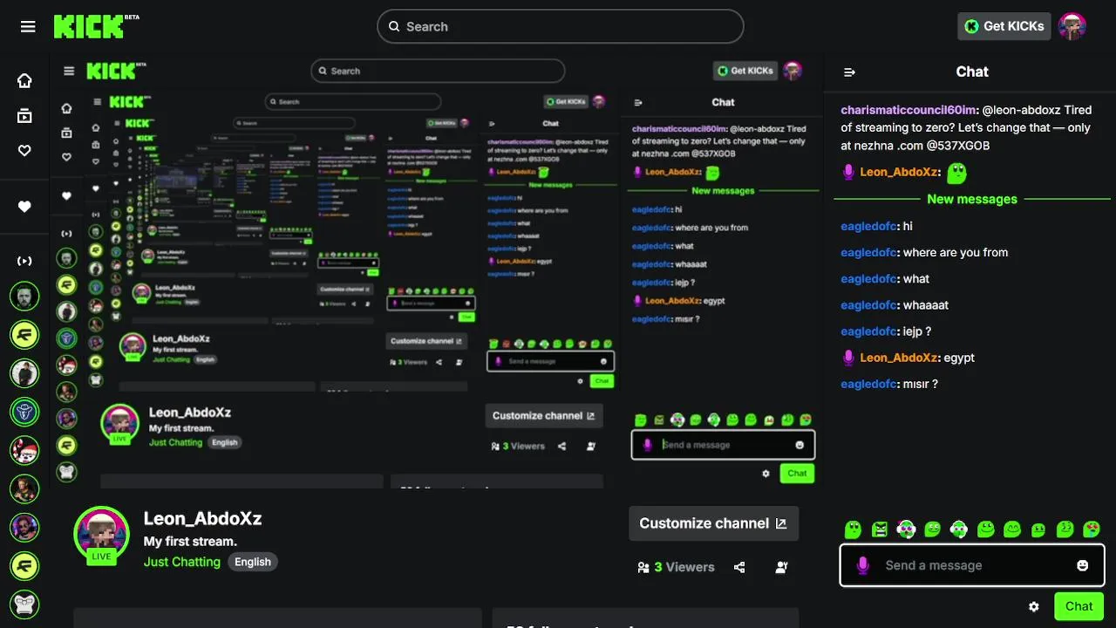Jump to the New messages divider label
This screenshot has width=1116, height=628.
click(972, 199)
